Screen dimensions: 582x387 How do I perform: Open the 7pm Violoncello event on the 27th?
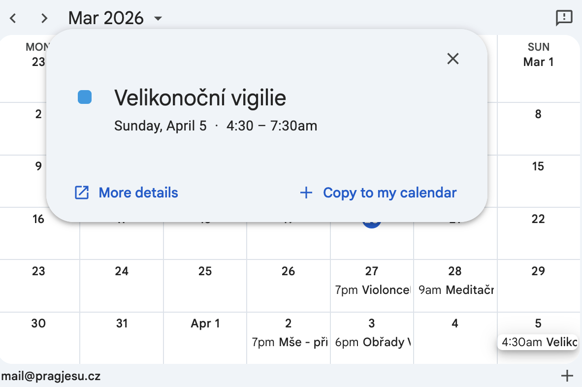pyautogui.click(x=372, y=290)
